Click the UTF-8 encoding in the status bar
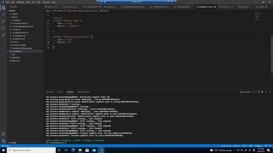273x153 pixels. [244, 146]
